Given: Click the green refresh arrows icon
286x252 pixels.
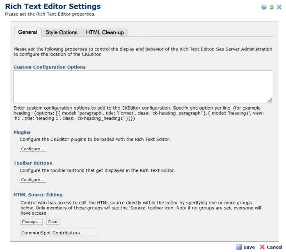Looking at the screenshot, I should 272,7.
